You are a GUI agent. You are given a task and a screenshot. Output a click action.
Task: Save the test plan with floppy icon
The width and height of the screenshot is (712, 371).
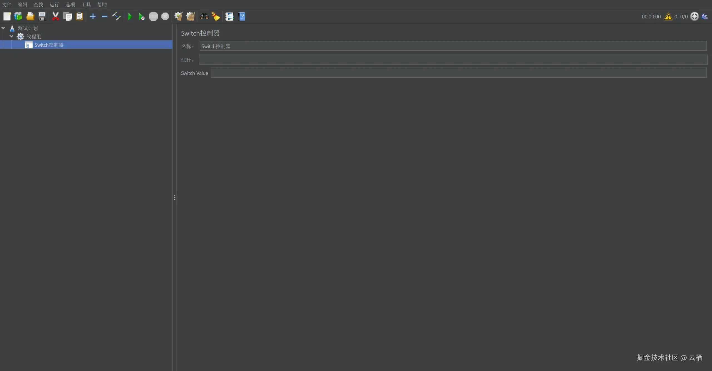pos(42,16)
